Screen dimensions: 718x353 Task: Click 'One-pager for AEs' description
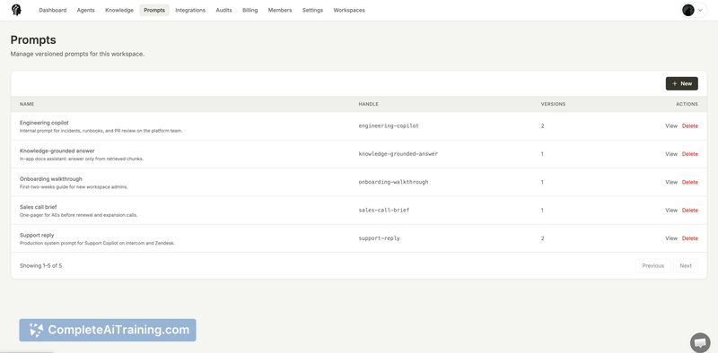(x=78, y=215)
